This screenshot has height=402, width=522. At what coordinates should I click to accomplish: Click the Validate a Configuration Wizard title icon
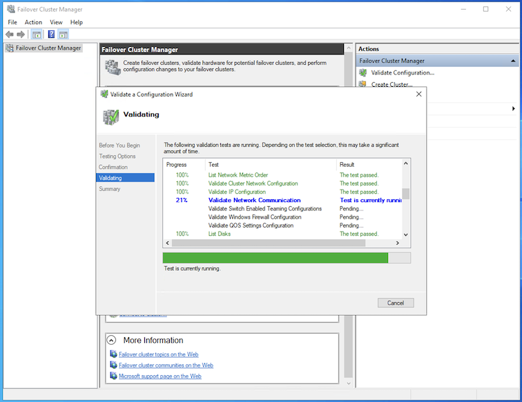coord(104,94)
